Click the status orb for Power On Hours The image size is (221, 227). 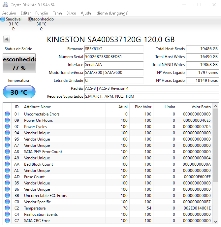[x=7, y=120]
